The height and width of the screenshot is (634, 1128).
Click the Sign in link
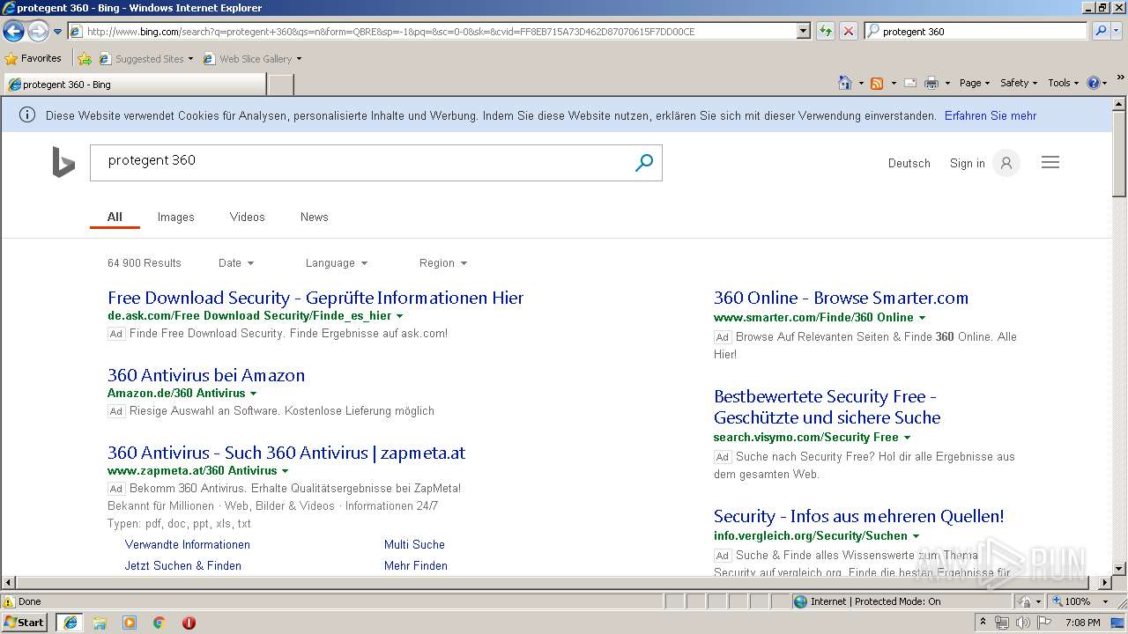tap(967, 164)
